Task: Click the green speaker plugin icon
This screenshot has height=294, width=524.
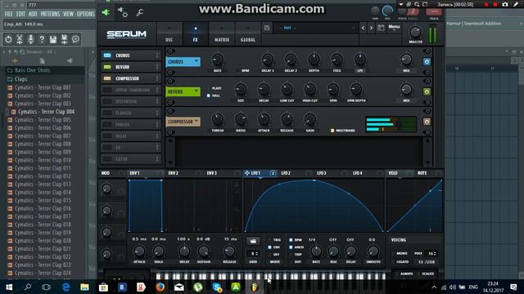Action: pos(106,13)
